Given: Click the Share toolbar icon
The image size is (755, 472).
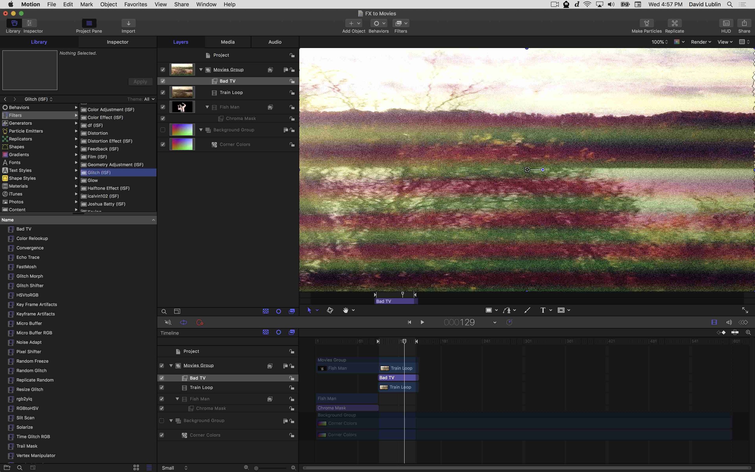Looking at the screenshot, I should tap(744, 23).
